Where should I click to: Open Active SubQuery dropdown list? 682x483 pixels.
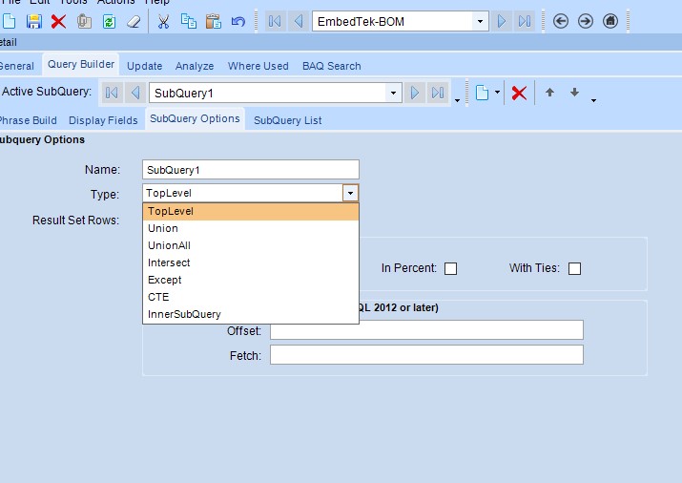(x=393, y=93)
